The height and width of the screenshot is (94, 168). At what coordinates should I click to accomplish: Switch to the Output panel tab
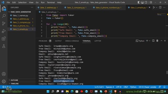58,41
